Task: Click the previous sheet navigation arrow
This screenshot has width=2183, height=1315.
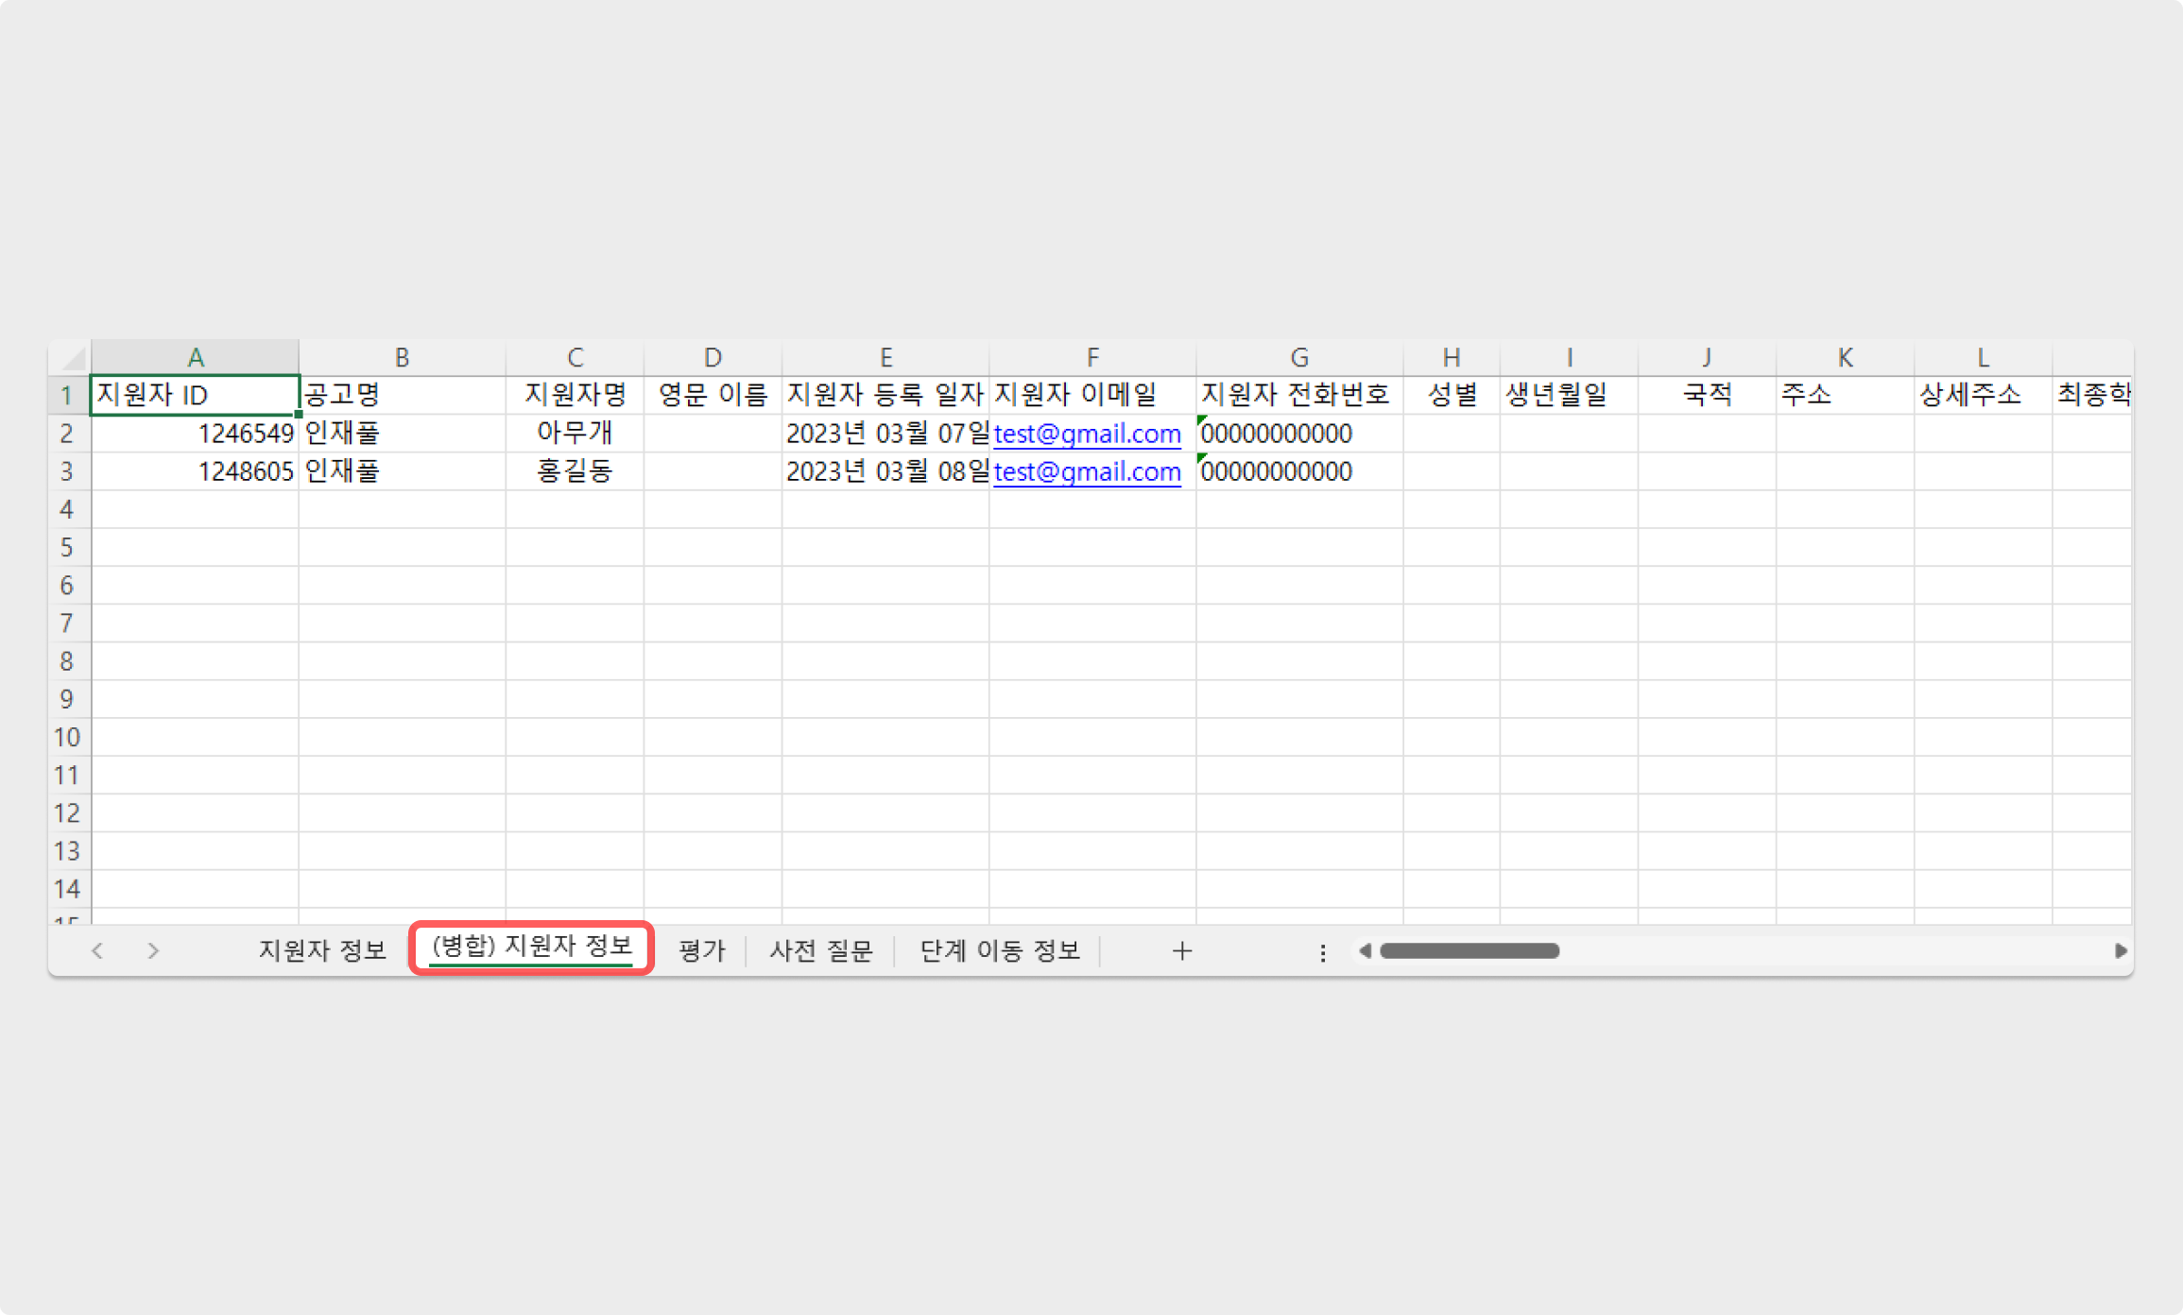Action: tap(97, 951)
